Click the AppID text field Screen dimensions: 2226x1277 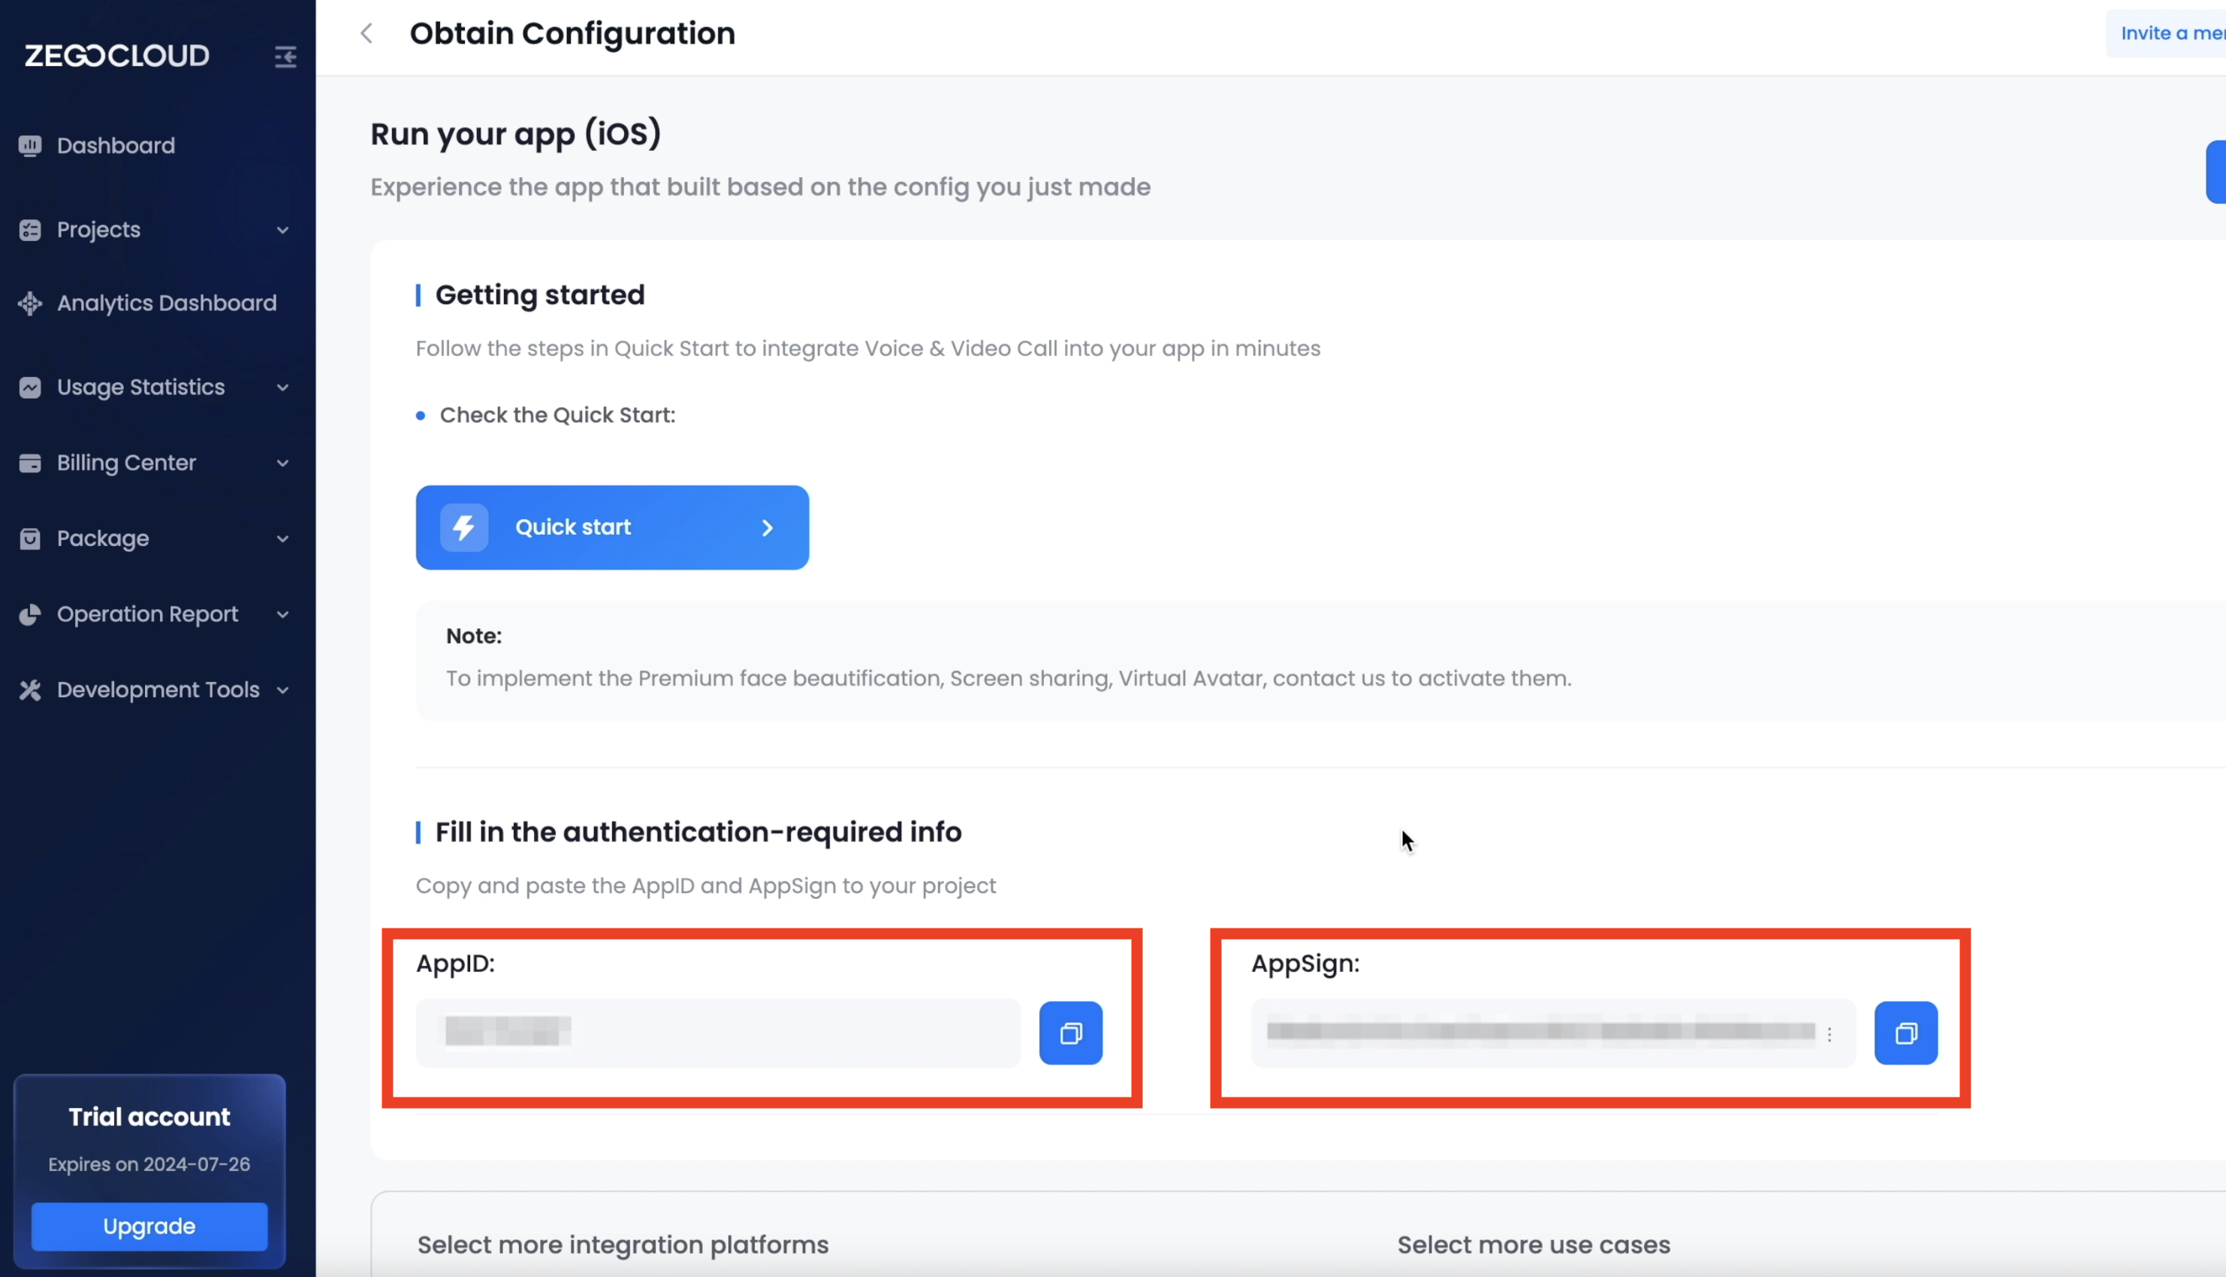(x=717, y=1033)
